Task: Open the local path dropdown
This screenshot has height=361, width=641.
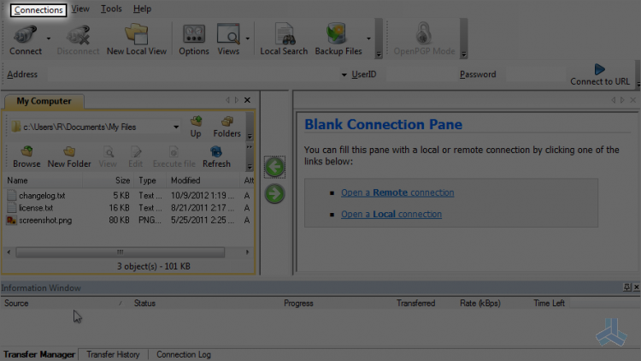Action: (x=175, y=127)
